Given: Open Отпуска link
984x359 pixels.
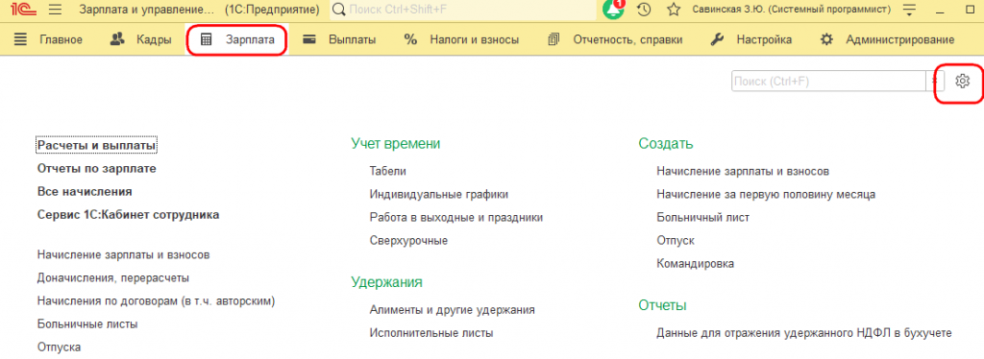Looking at the screenshot, I should point(59,347).
